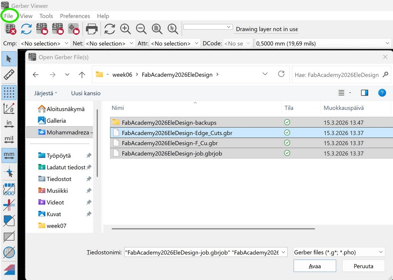Switch units to millimeters
The height and width of the screenshot is (280, 393).
point(9,155)
